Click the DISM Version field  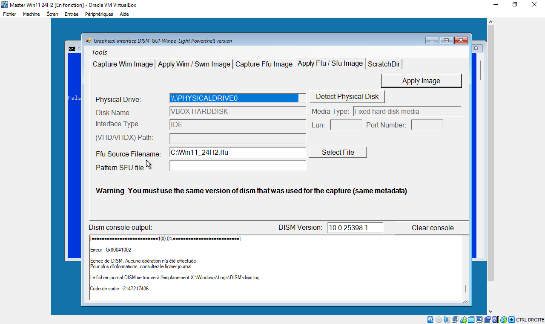click(355, 228)
